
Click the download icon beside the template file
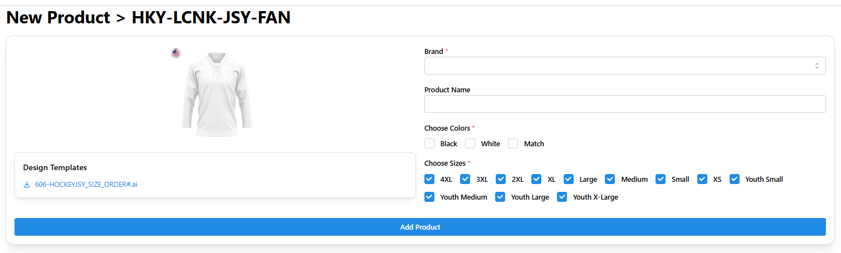27,185
